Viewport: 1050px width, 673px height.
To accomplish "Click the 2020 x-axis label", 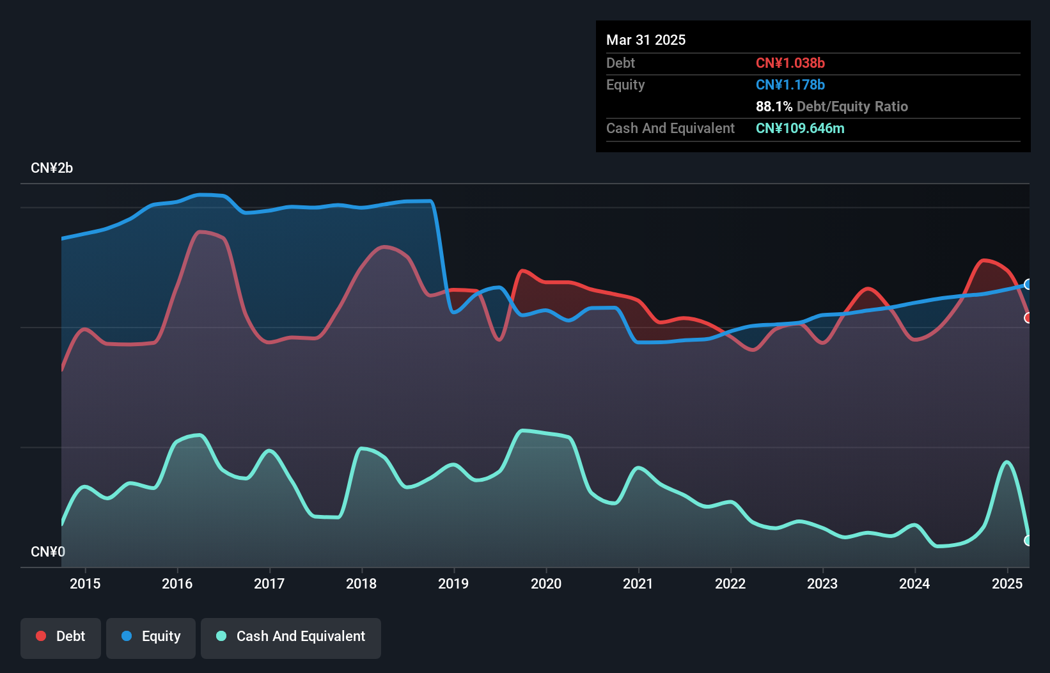I will [x=546, y=583].
